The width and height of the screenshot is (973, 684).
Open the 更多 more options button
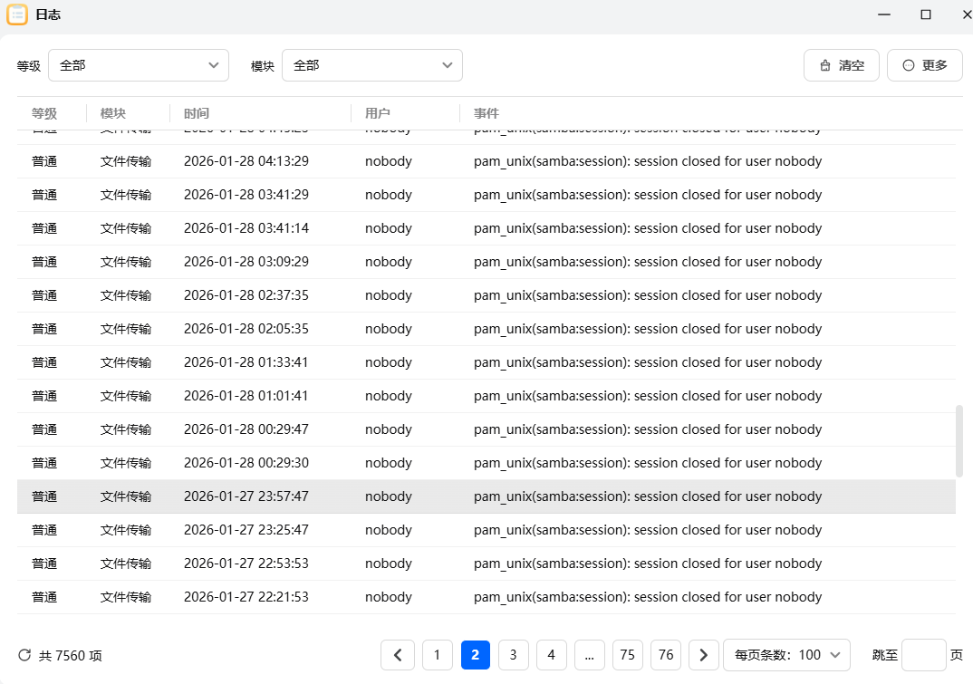[924, 65]
